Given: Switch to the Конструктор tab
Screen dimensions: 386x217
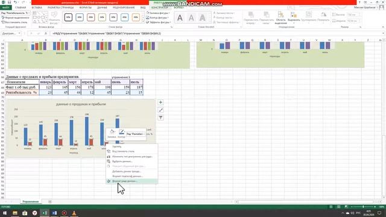Looking at the screenshot, I should (160, 8).
